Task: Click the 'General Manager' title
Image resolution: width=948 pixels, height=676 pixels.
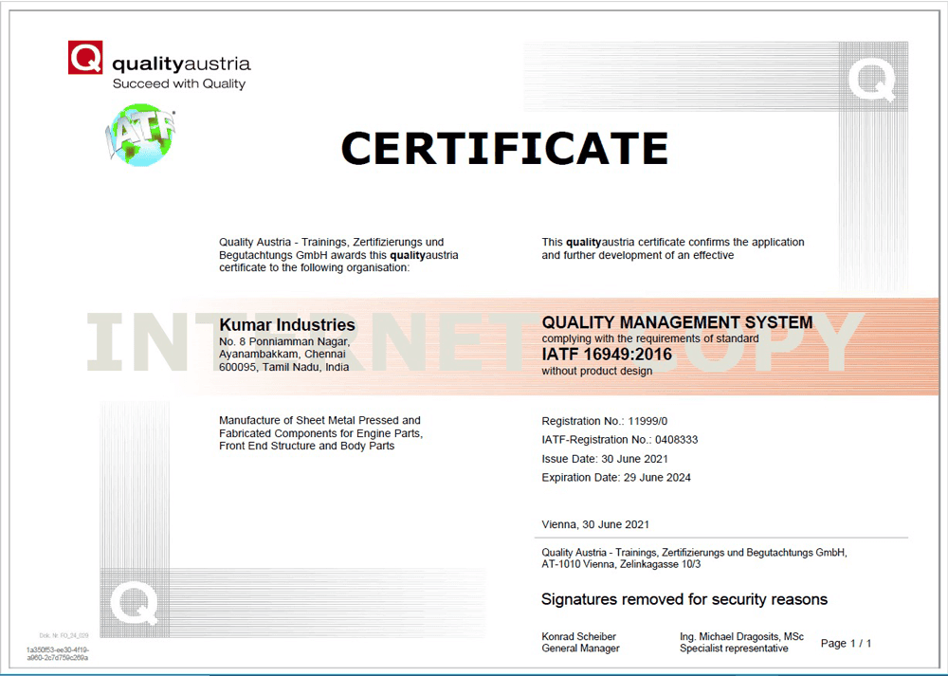Action: [x=580, y=649]
